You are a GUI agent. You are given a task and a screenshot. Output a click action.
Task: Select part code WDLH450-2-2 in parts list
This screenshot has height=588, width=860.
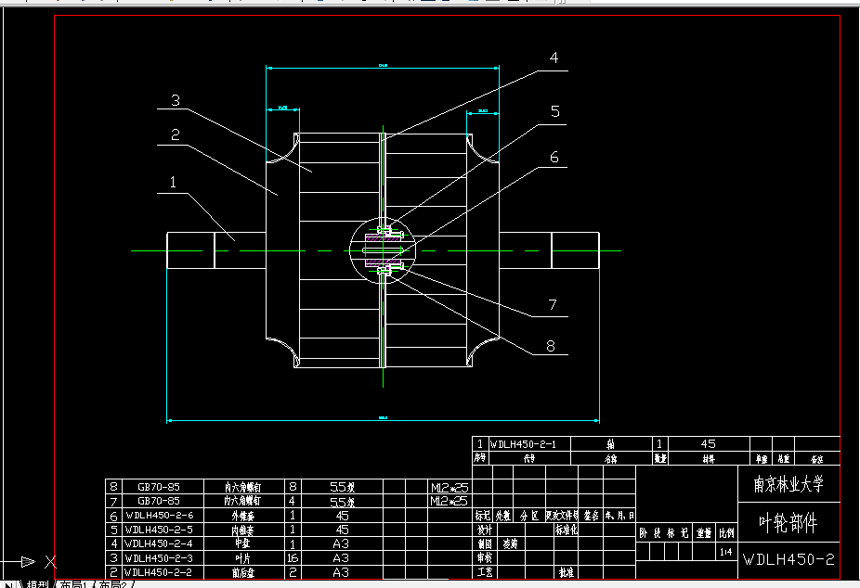[x=158, y=572]
